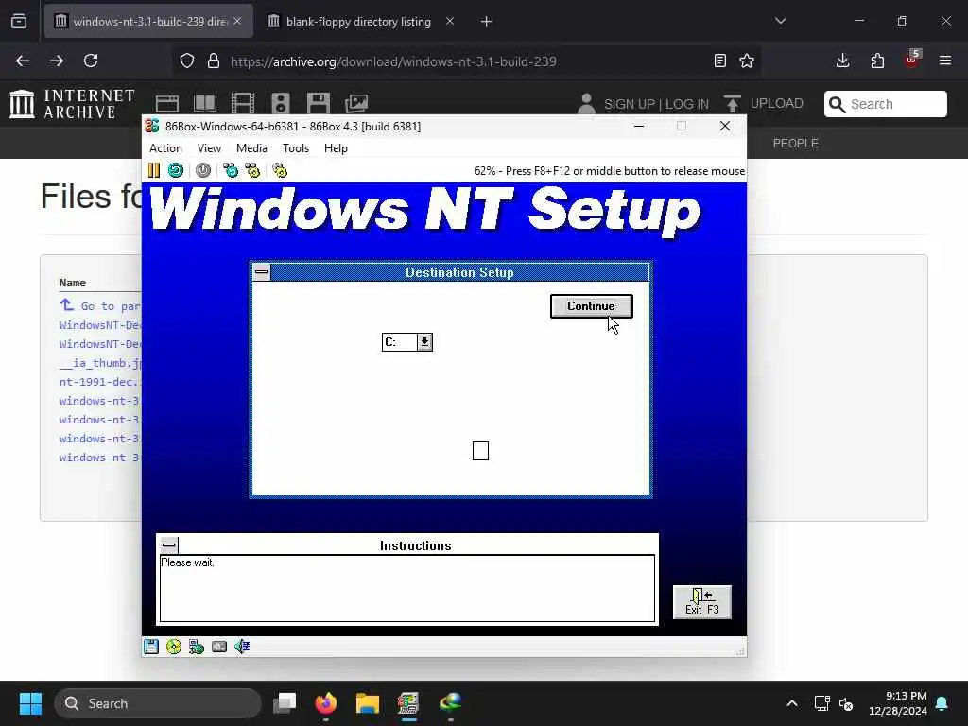Open Firefox from the taskbar

click(x=326, y=703)
